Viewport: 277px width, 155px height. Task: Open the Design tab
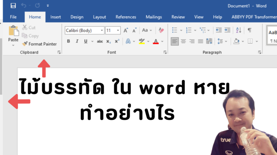tap(77, 17)
